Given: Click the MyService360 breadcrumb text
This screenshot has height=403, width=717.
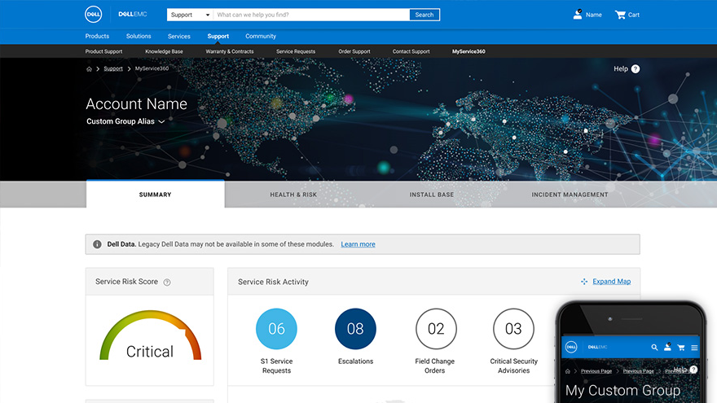Looking at the screenshot, I should [x=152, y=68].
